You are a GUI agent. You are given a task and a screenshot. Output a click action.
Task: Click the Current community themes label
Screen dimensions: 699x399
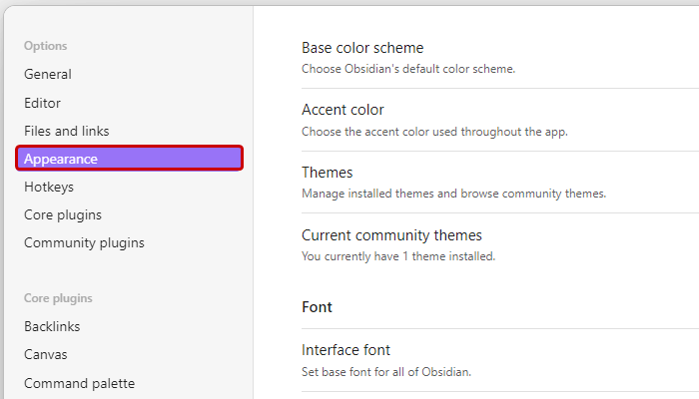[x=391, y=235]
